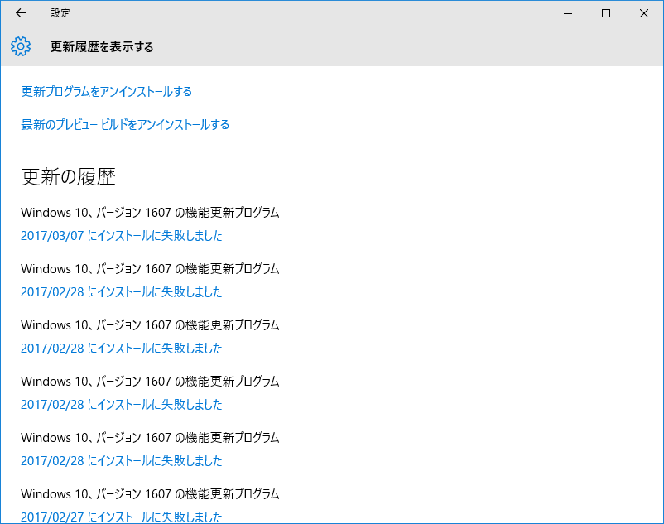Image resolution: width=664 pixels, height=524 pixels.
Task: Open the 2017/02/27 failed install details
Action: click(x=121, y=517)
